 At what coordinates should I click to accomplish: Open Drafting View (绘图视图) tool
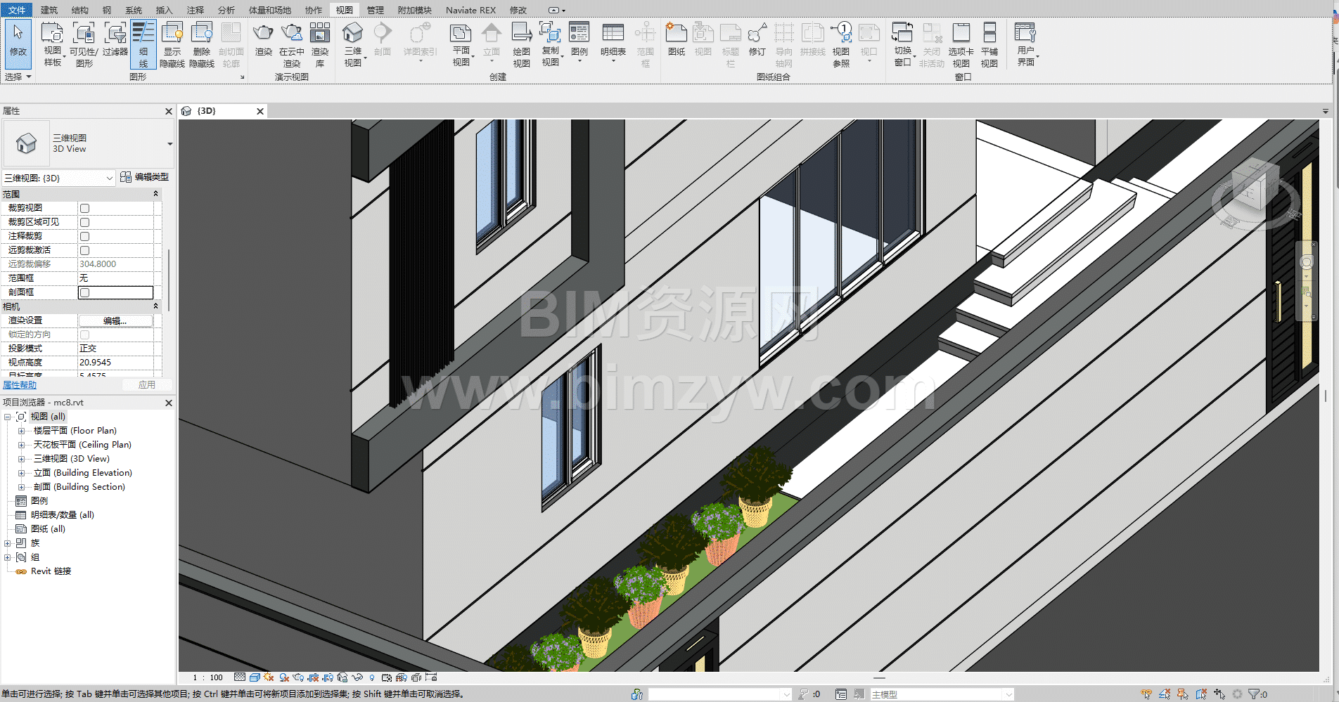pyautogui.click(x=521, y=44)
